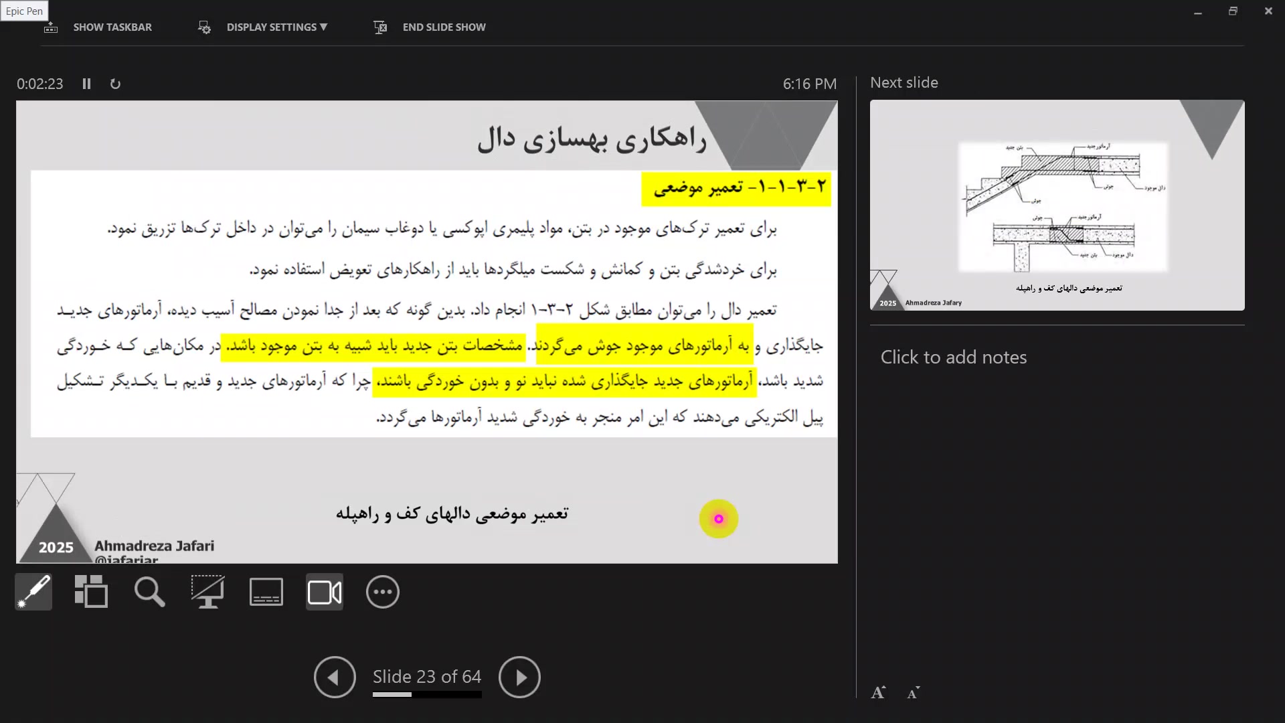Increase notes text size icon
Image resolution: width=1285 pixels, height=723 pixels.
point(878,693)
